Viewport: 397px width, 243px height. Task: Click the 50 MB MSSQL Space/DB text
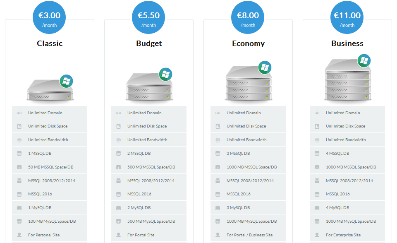click(50, 167)
